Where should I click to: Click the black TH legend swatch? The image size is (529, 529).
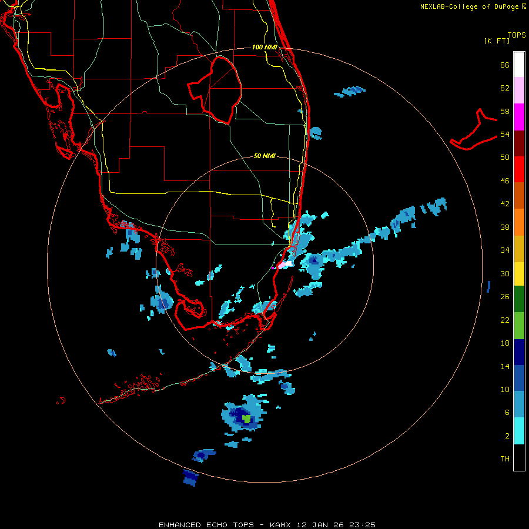pyautogui.click(x=519, y=457)
